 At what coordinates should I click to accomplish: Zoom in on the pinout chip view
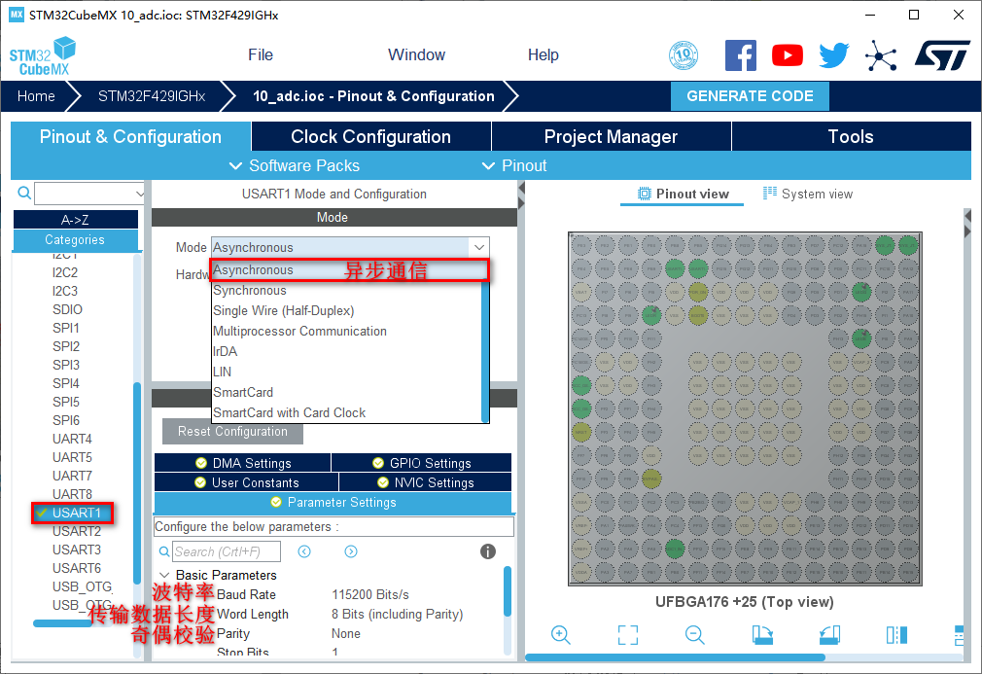[560, 635]
